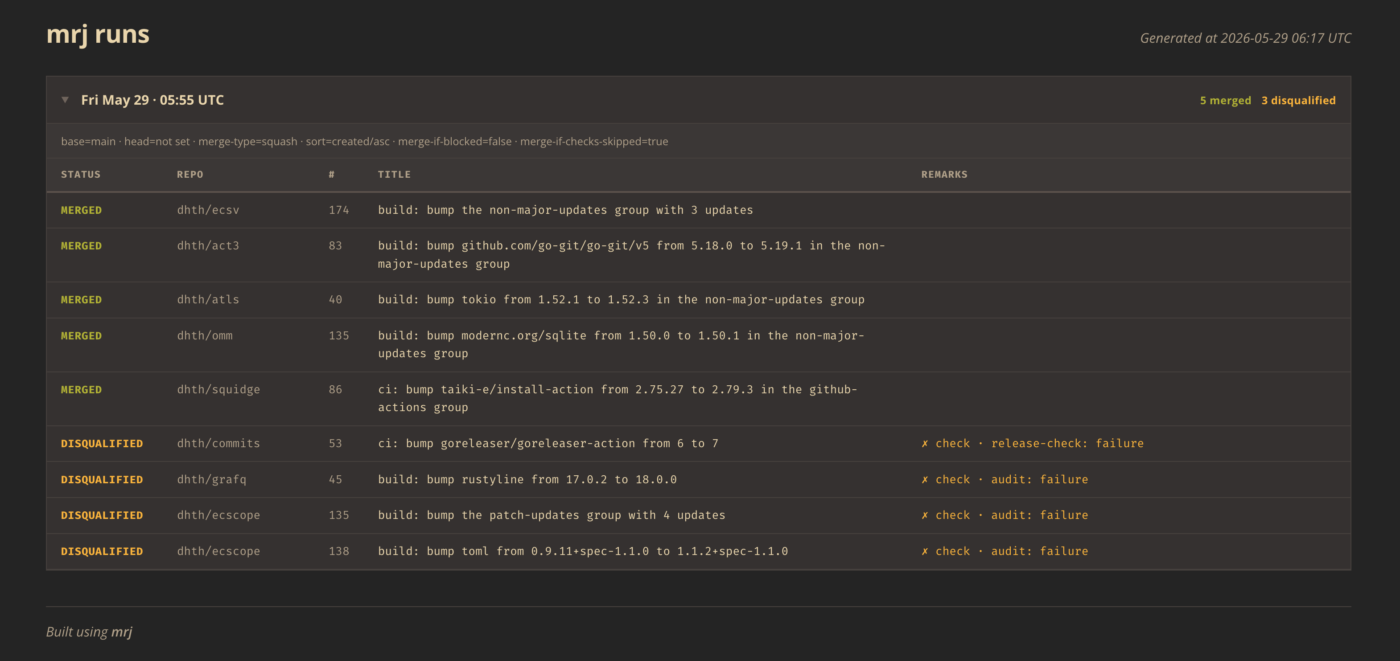Select the dhth/ecsv repo cell
Screen dimensions: 1400x661
click(x=208, y=210)
